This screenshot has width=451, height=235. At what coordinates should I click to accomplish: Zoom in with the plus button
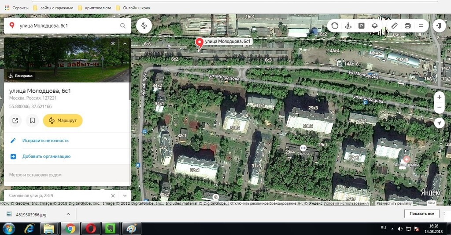(439, 97)
